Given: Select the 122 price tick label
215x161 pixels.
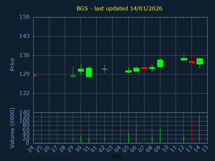Looking at the screenshot, I should coord(24,93).
